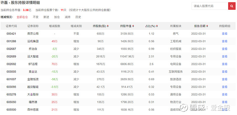Focus the stock code search field
The width and height of the screenshot is (237, 115).
pyautogui.click(x=210, y=6)
